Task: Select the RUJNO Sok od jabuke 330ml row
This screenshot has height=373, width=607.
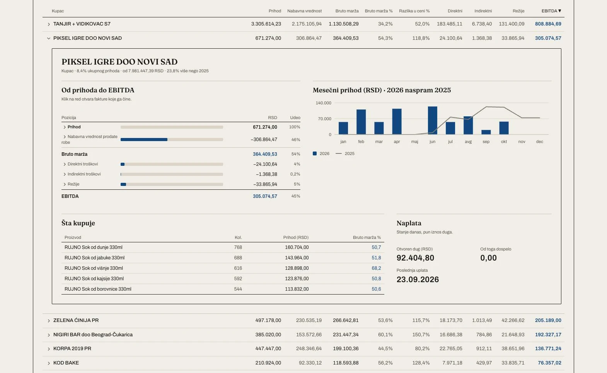Action: coord(223,258)
